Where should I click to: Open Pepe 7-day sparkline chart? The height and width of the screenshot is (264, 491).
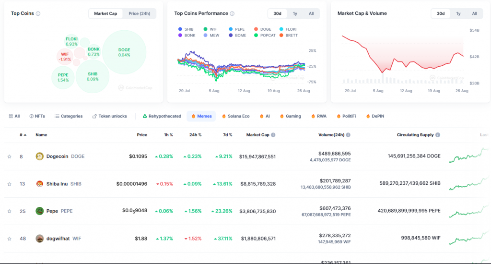468,211
